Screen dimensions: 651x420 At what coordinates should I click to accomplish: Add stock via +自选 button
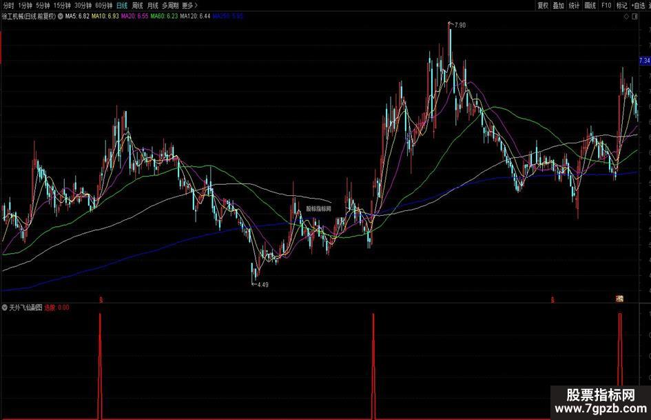pos(639,6)
